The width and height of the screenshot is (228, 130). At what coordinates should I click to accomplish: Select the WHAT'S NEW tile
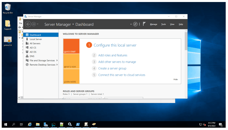pyautogui.click(x=71, y=61)
